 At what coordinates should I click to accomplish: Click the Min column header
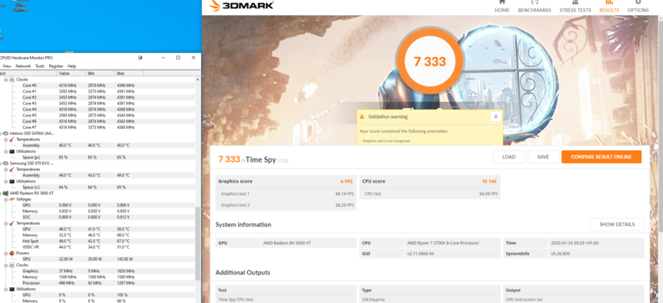100,73
